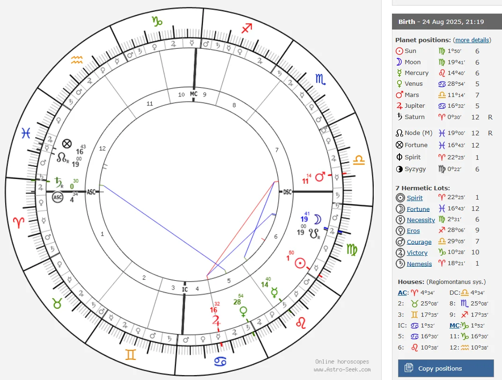The height and width of the screenshot is (380, 502).
Task: Click the Mars glyph in the planet list
Action: click(x=399, y=95)
